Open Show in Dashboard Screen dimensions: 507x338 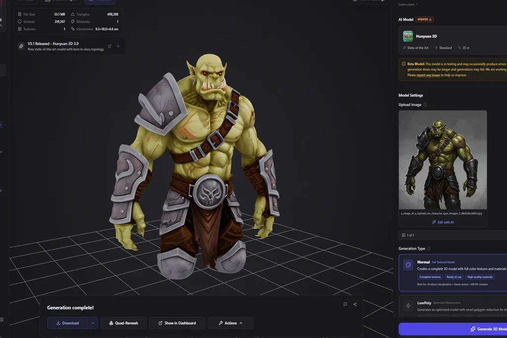point(177,323)
